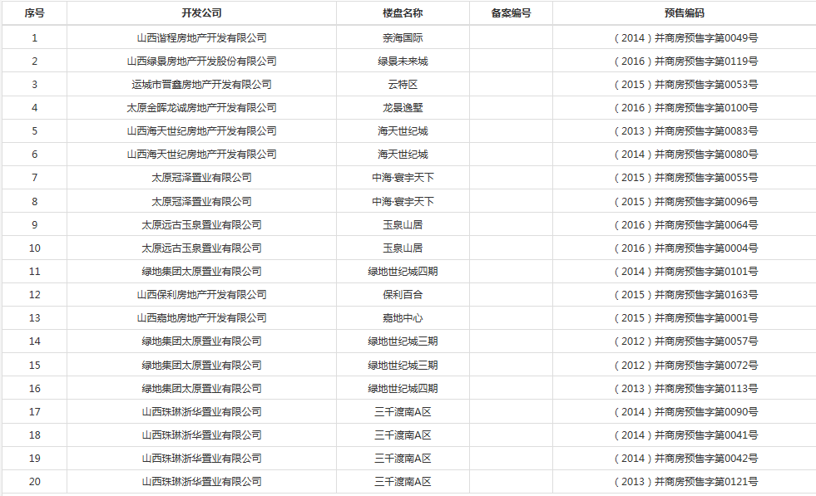Select pre-sale code (2013)并商房预售字第0113号
Viewport: 816px width, 496px height.
pyautogui.click(x=685, y=388)
